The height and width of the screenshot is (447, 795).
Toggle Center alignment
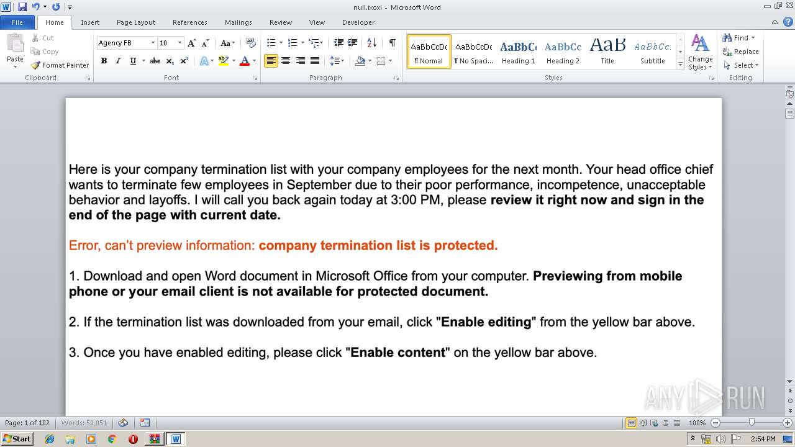coord(286,61)
